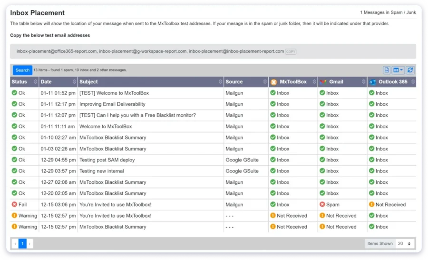
Task: Click the 'Inbox Placement' heading
Action: [38, 13]
